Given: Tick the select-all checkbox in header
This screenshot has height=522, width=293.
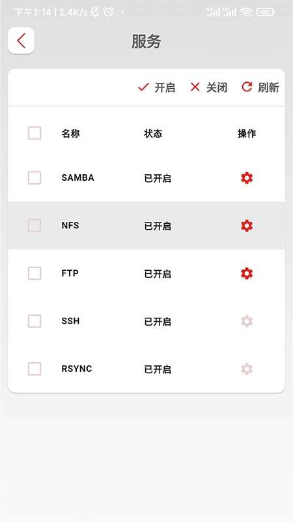Looking at the screenshot, I should point(35,133).
